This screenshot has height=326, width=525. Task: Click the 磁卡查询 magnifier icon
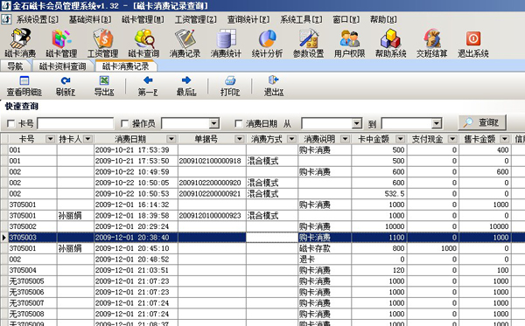coord(144,38)
